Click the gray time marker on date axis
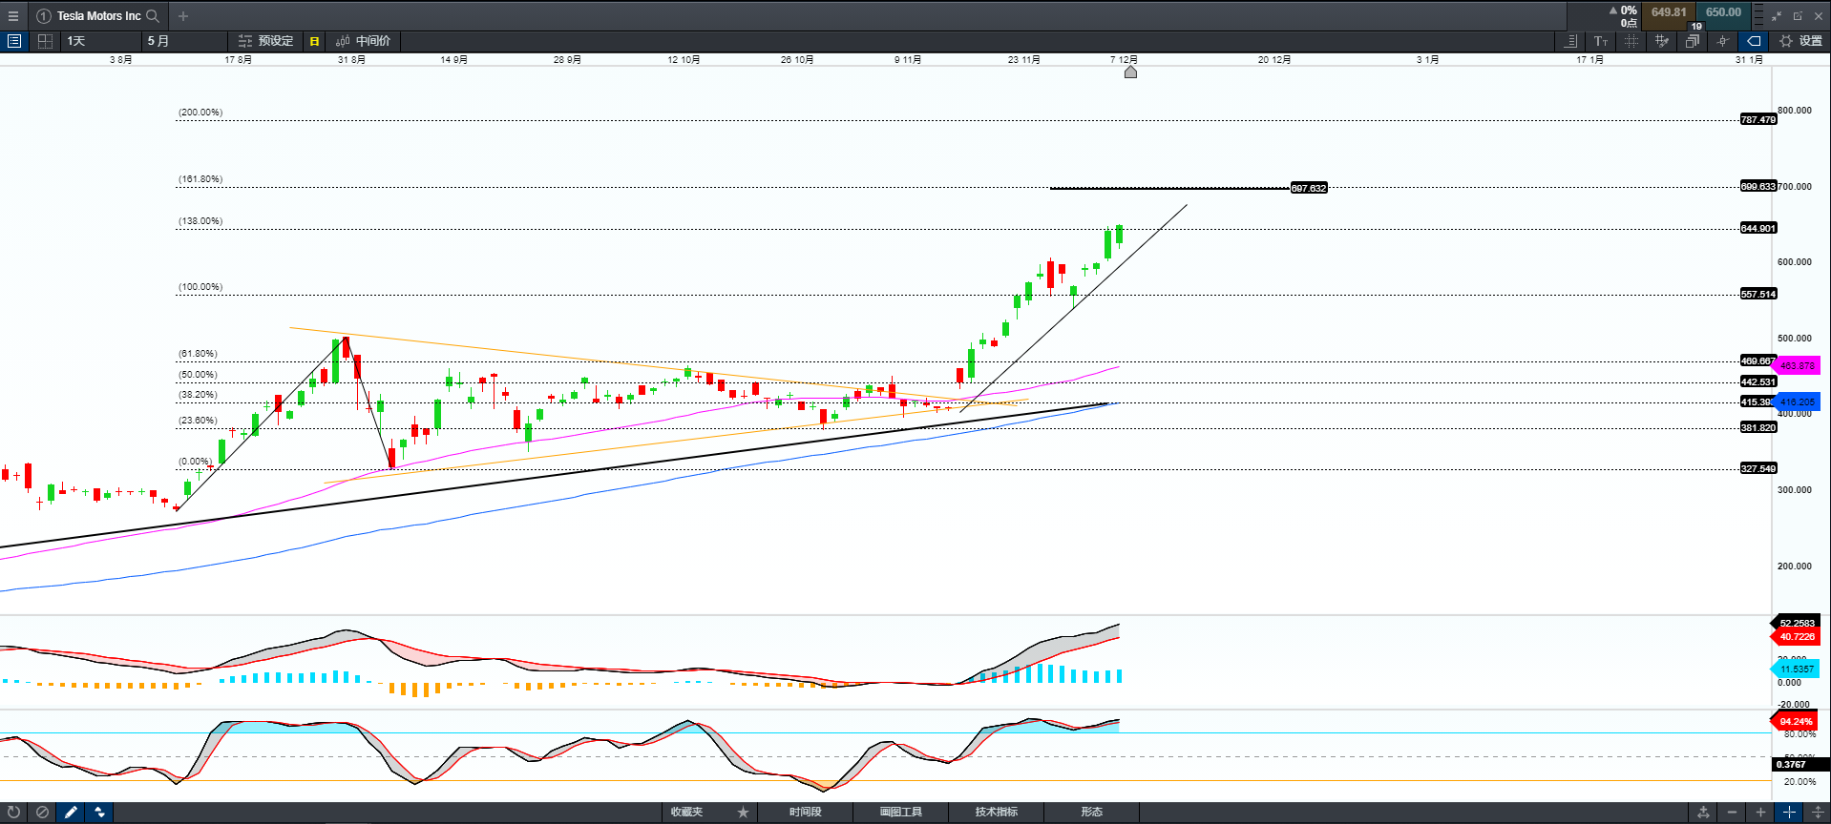This screenshot has width=1831, height=824. click(1130, 72)
